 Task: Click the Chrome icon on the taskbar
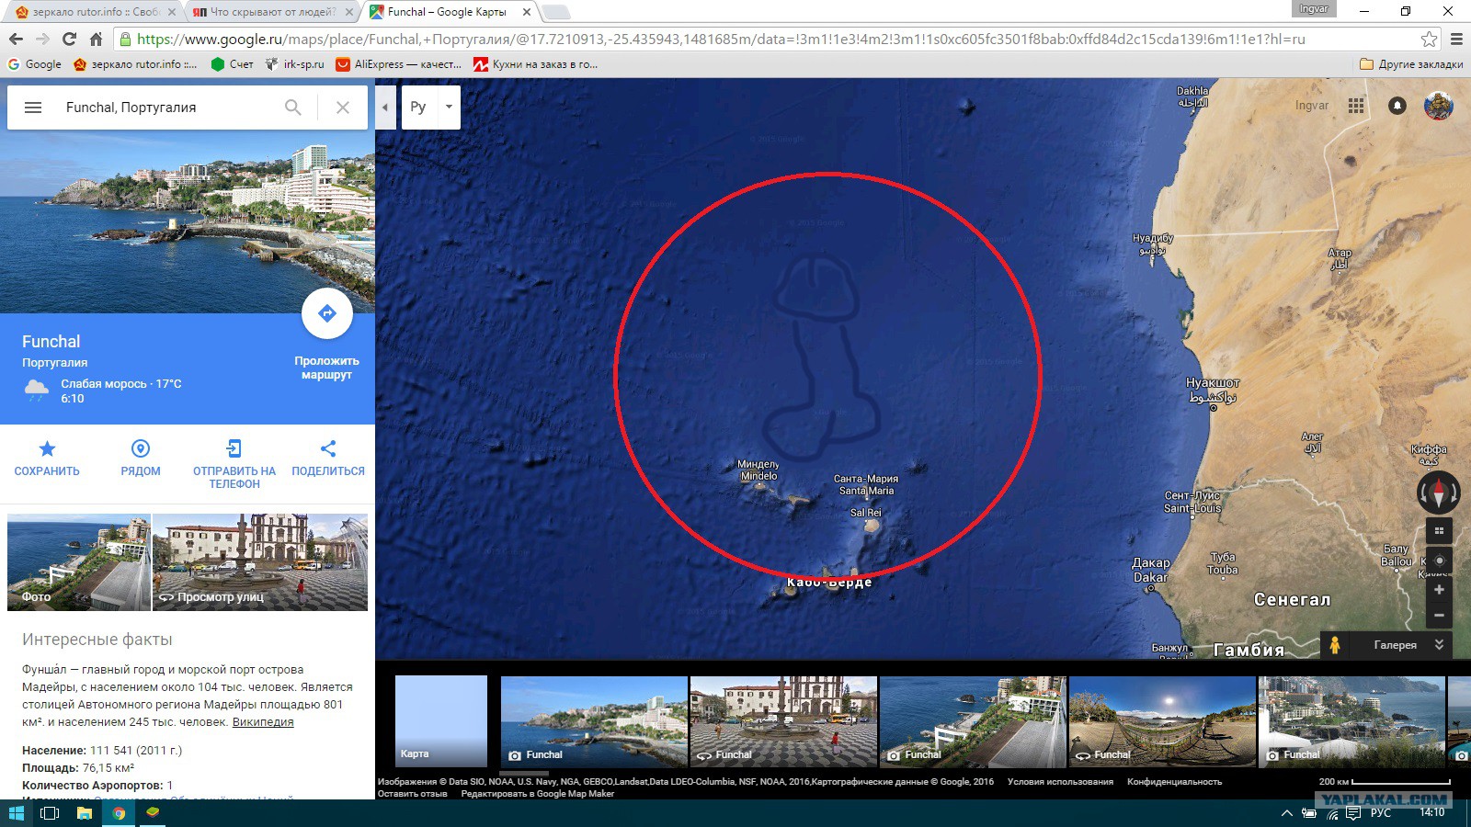(x=119, y=813)
